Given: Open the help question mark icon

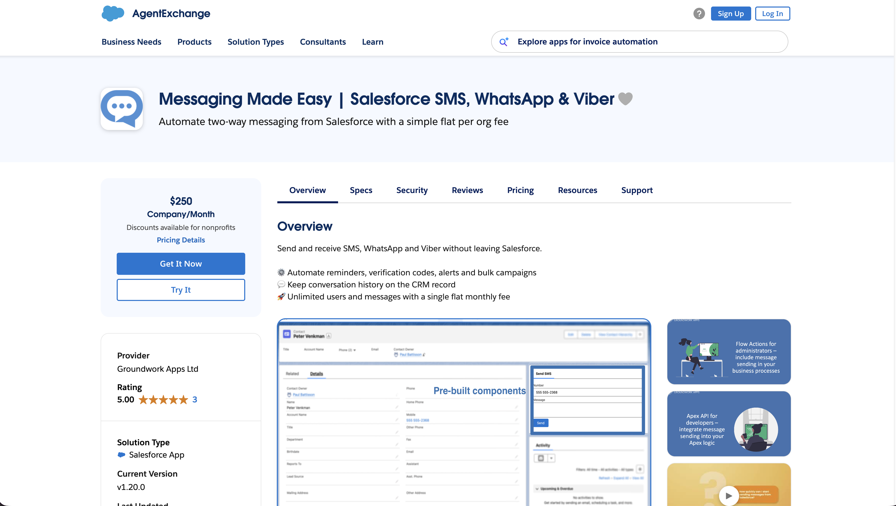Looking at the screenshot, I should [699, 14].
